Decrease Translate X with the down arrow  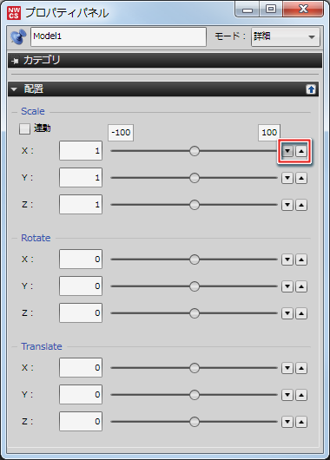pyautogui.click(x=287, y=368)
